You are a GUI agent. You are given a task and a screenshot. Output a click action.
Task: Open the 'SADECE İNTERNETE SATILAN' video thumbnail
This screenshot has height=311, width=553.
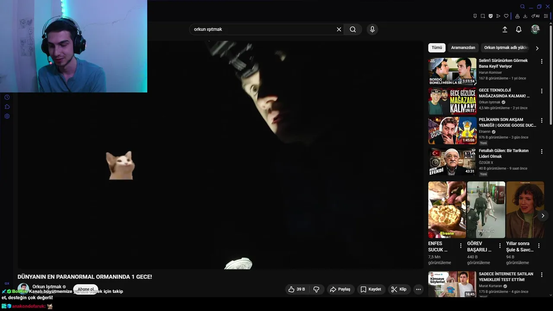click(452, 284)
